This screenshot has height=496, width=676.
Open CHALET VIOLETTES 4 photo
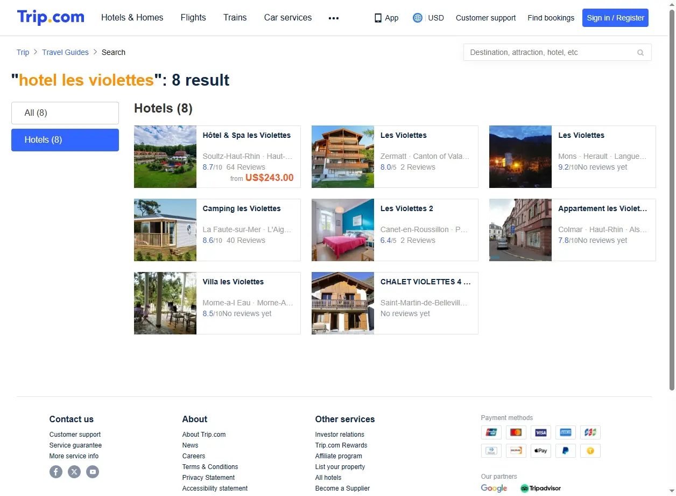tap(343, 303)
